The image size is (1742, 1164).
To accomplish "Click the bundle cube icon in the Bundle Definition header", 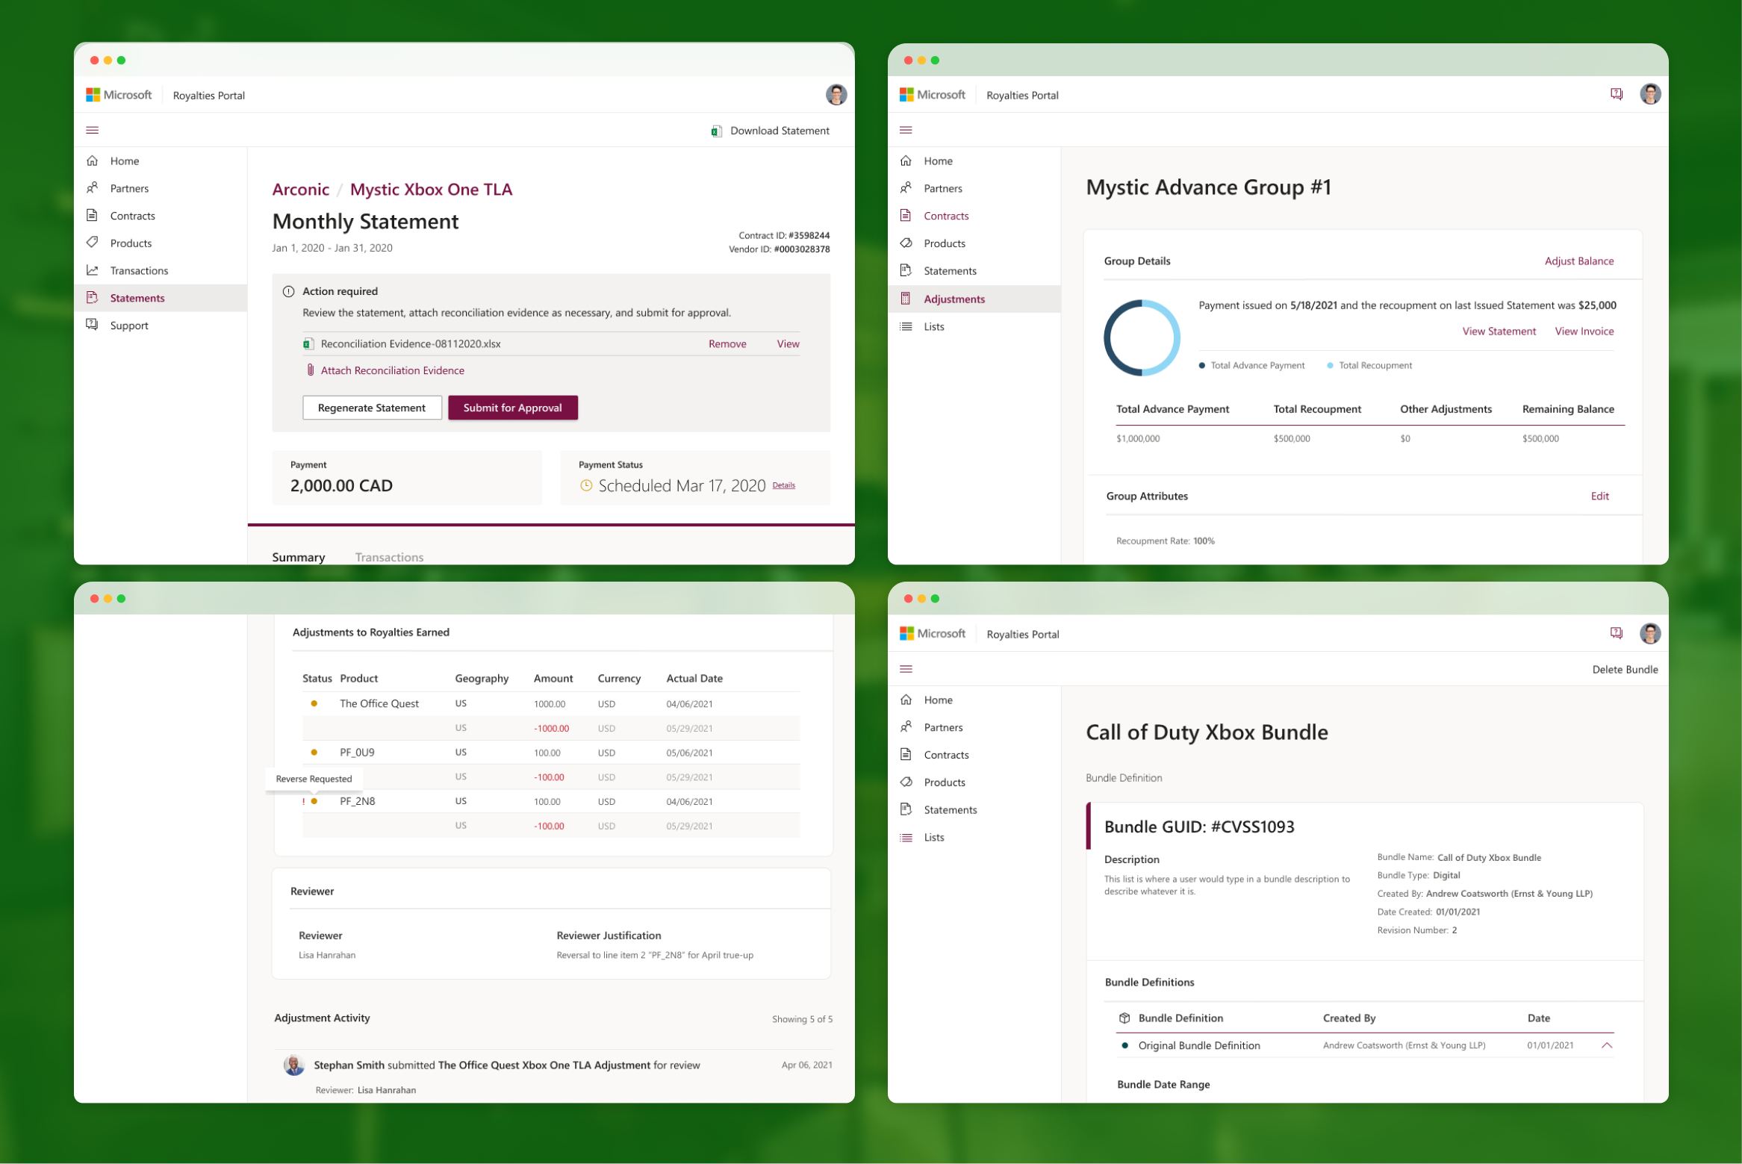I will point(1124,1018).
